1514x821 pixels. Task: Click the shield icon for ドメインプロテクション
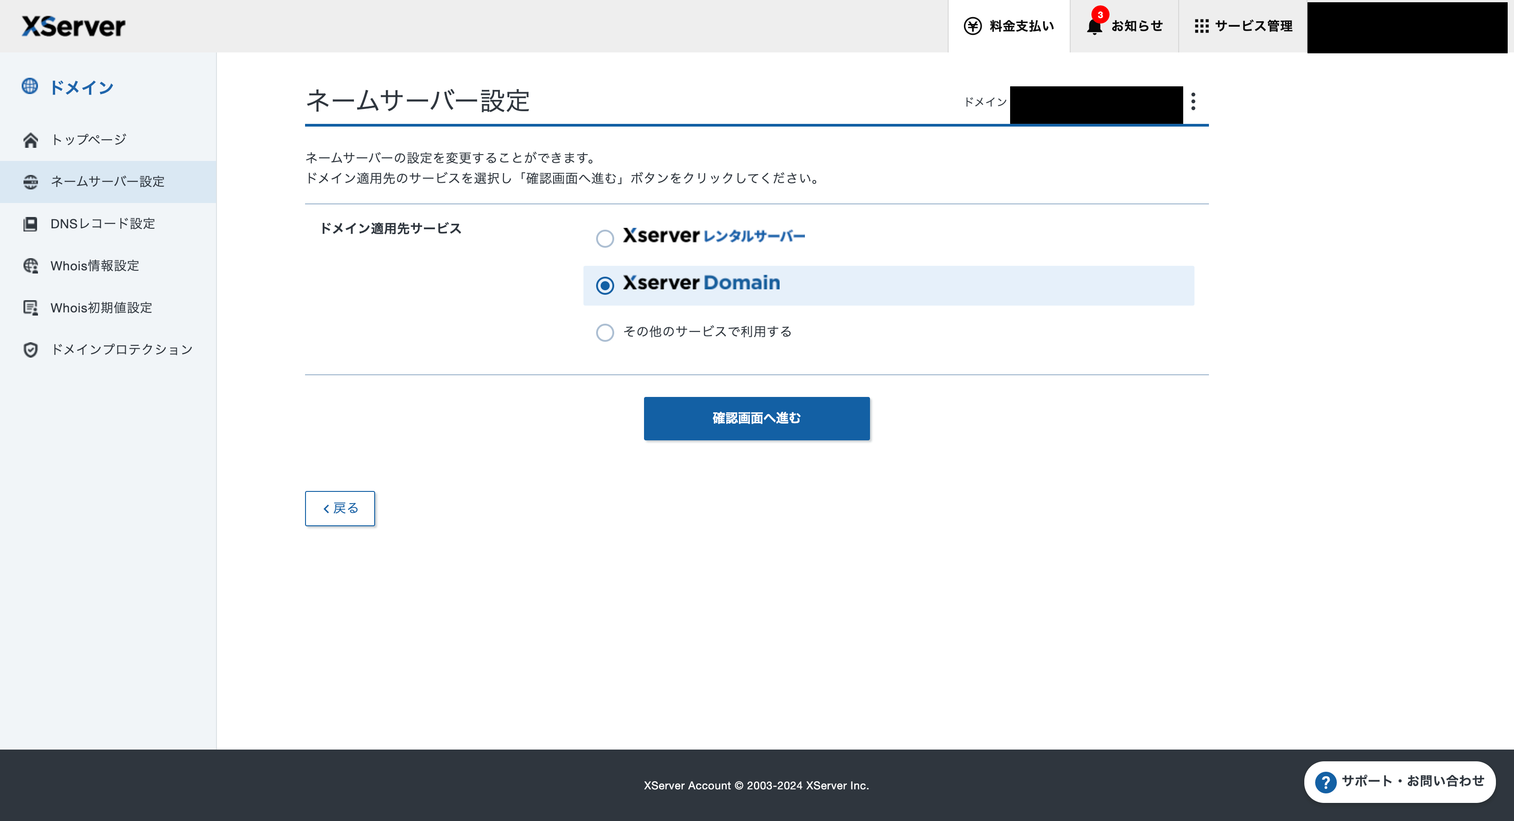coord(31,350)
